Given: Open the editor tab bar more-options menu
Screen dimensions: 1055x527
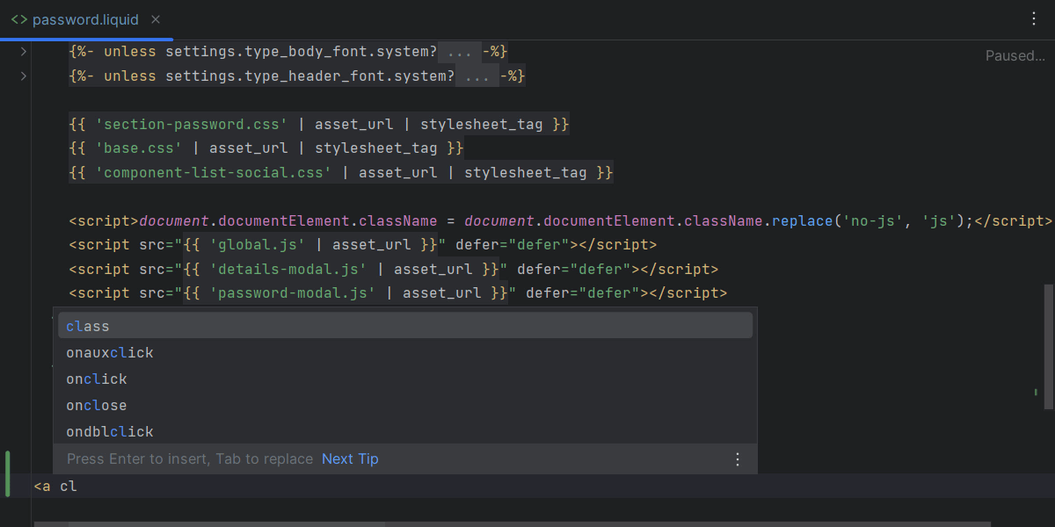Looking at the screenshot, I should coord(1034,19).
